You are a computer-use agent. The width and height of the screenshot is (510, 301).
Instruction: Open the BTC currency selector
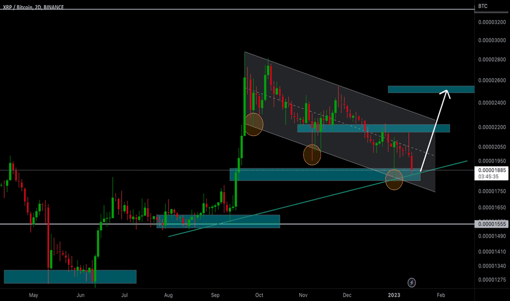(x=483, y=6)
